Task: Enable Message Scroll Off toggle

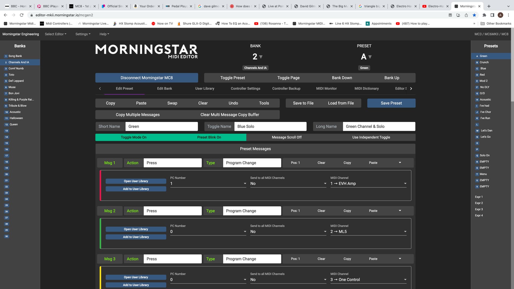Action: 286,137
